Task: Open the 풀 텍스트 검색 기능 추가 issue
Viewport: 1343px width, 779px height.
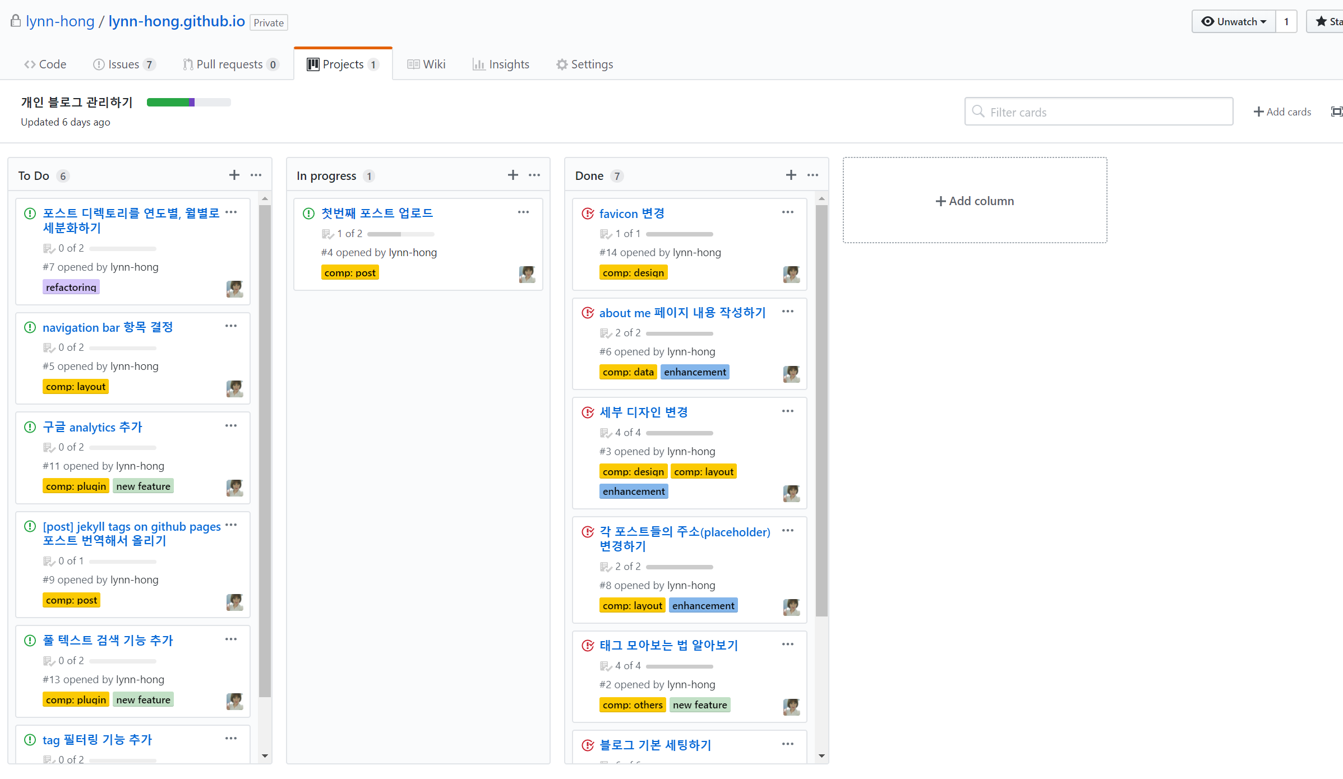Action: (x=108, y=640)
